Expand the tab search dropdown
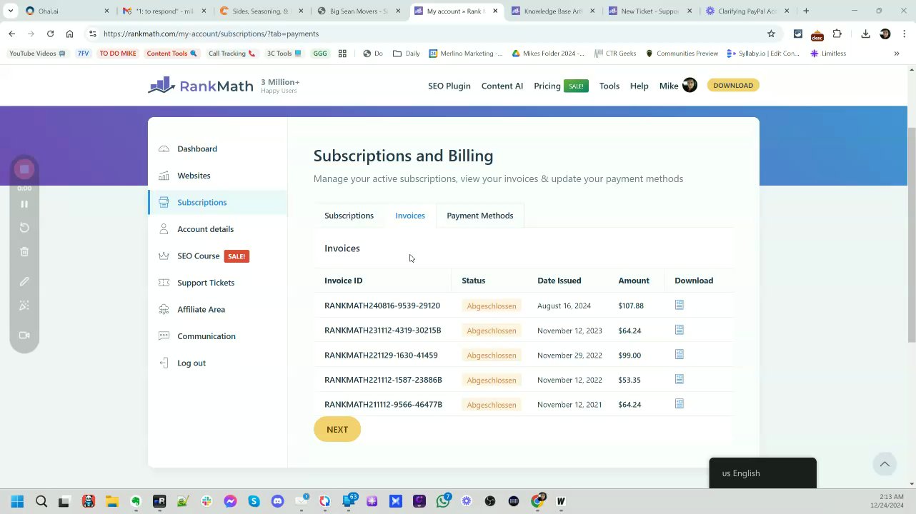The width and height of the screenshot is (916, 514). click(10, 11)
